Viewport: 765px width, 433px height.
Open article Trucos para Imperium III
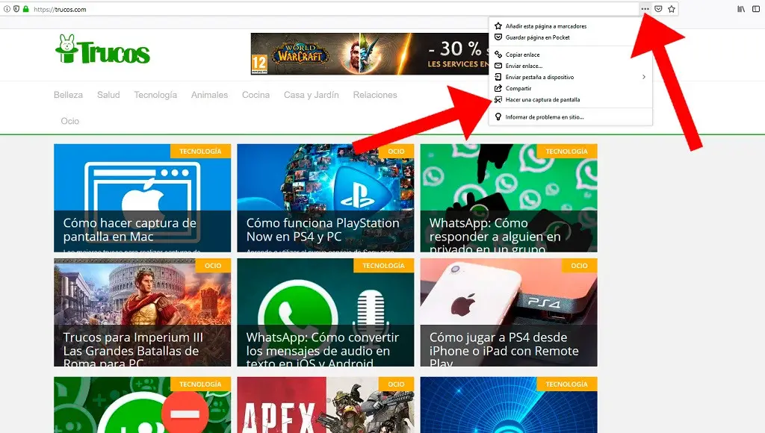[x=143, y=313]
